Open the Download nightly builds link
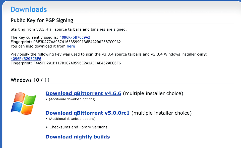Viewport: 241px width, 148px height. (78, 137)
